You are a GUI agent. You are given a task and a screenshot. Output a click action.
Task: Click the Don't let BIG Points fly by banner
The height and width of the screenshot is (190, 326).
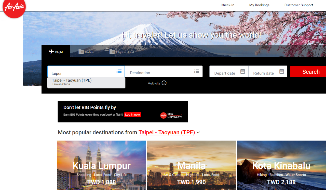pos(123,112)
